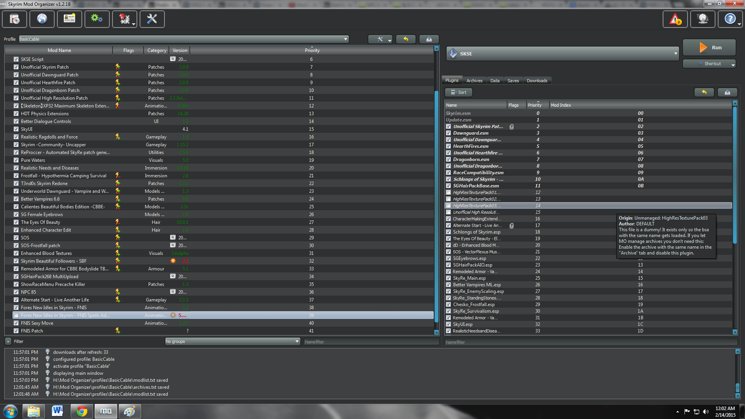Uncheck the SkyUI mod checkbox
The image size is (745, 419).
tap(16, 129)
